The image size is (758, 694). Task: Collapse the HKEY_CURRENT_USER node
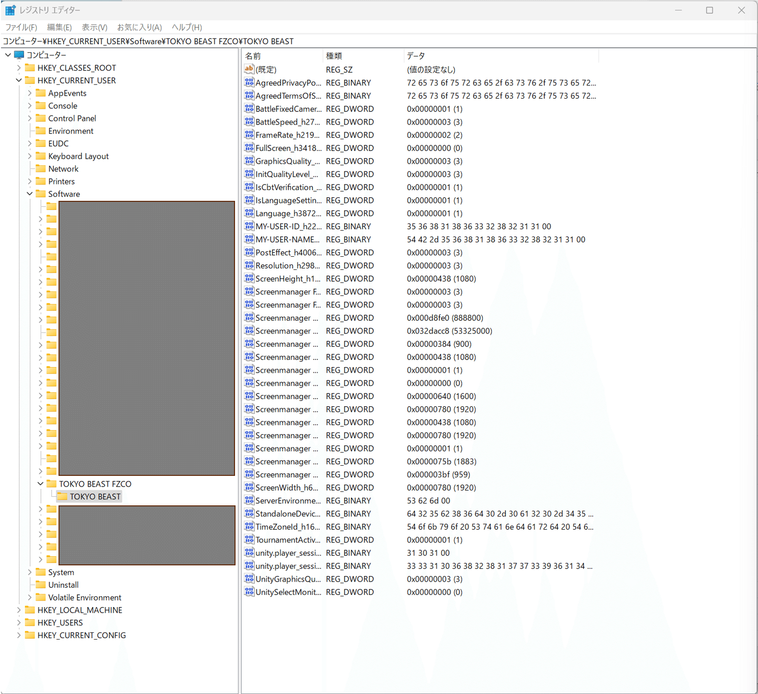[19, 80]
